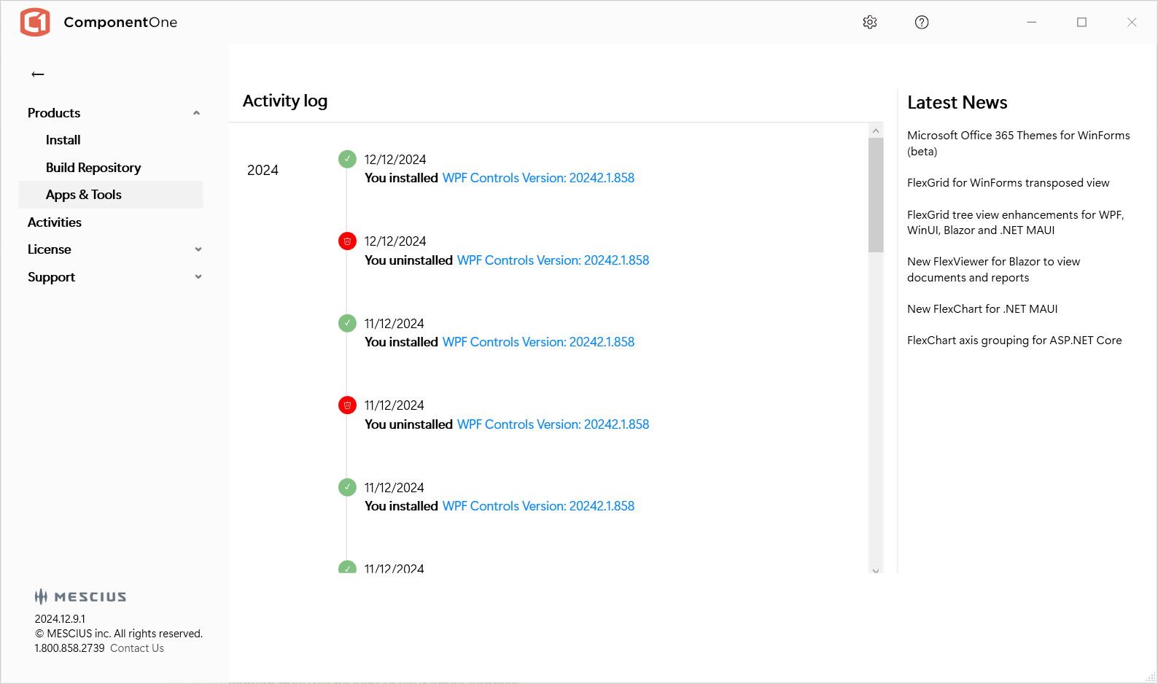Expand the Support section
The width and height of the screenshot is (1158, 684).
[198, 277]
